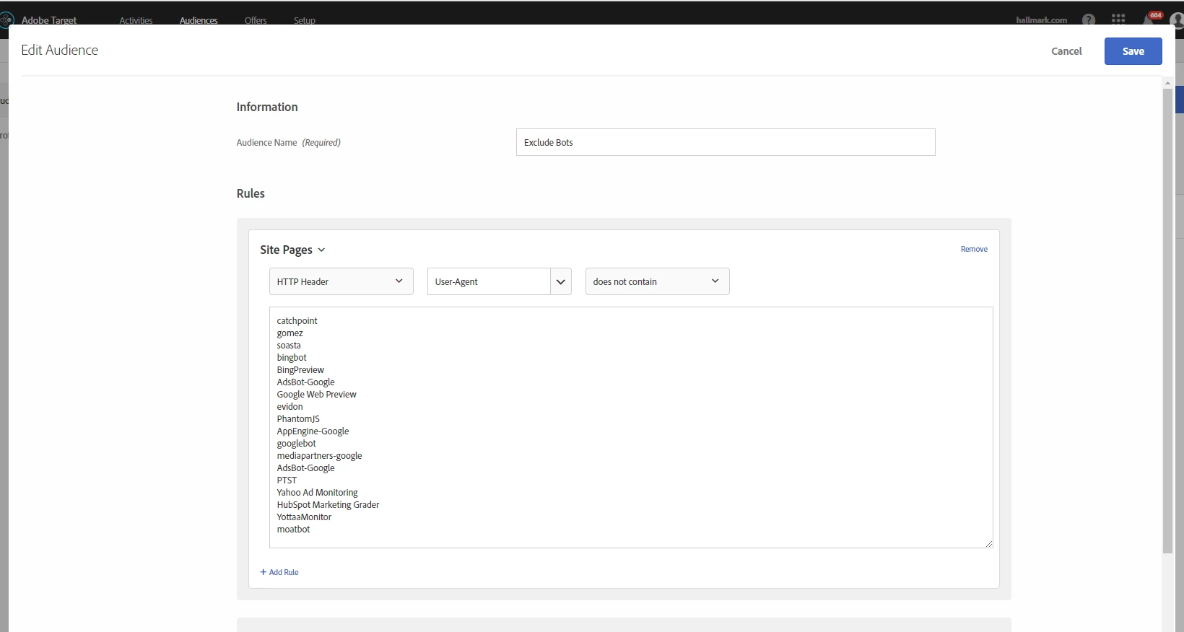Click the Save button
The height and width of the screenshot is (632, 1184).
point(1133,51)
